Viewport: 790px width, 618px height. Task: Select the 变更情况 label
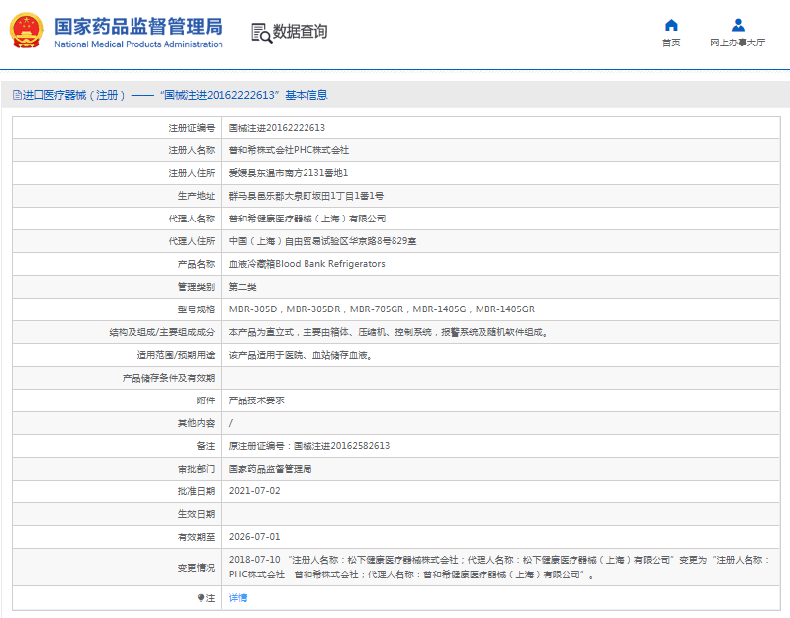coord(196,568)
